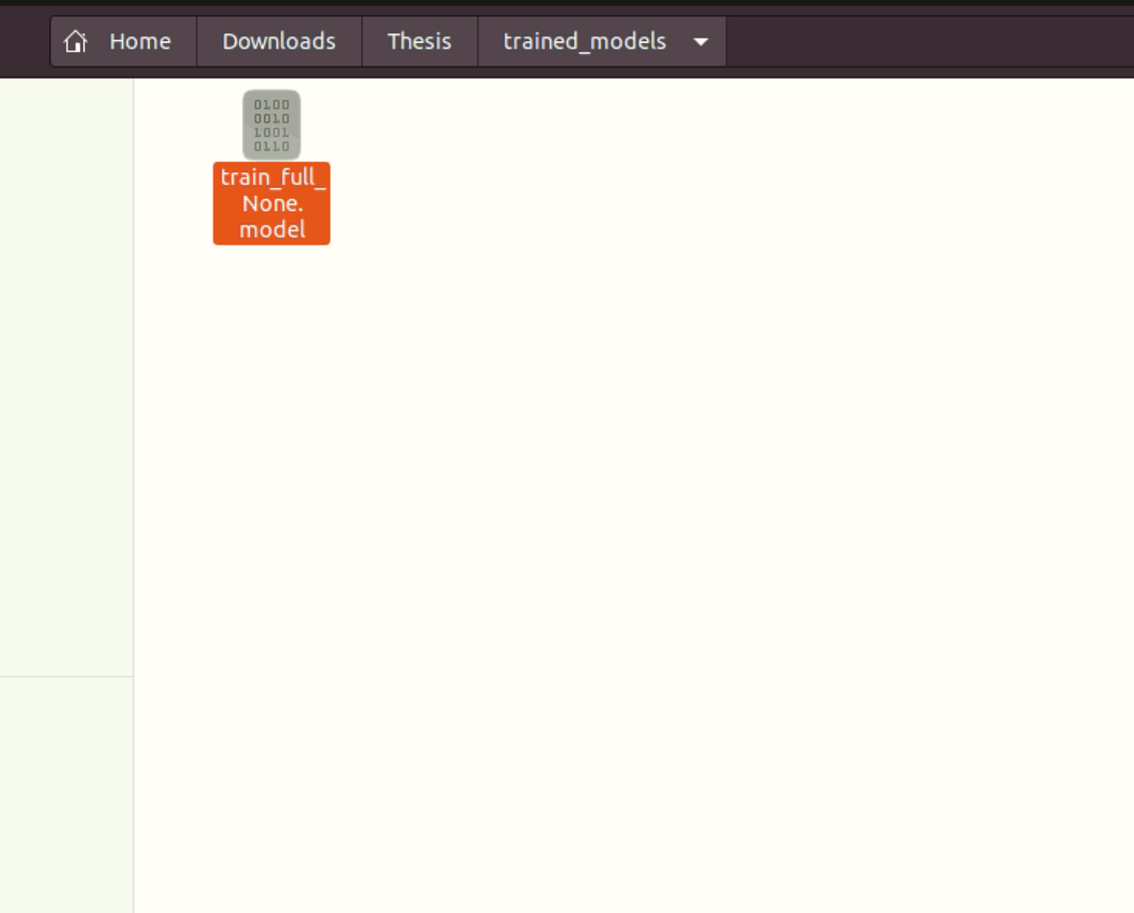Image resolution: width=1134 pixels, height=913 pixels.
Task: Click the file name text train_full_None.model
Action: 271,203
